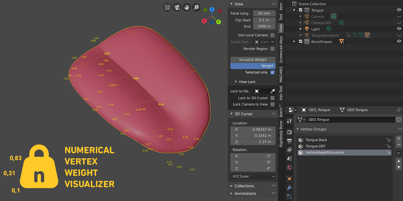Uncheck the Selected only checkbox
This screenshot has width=403, height=201.
point(273,72)
